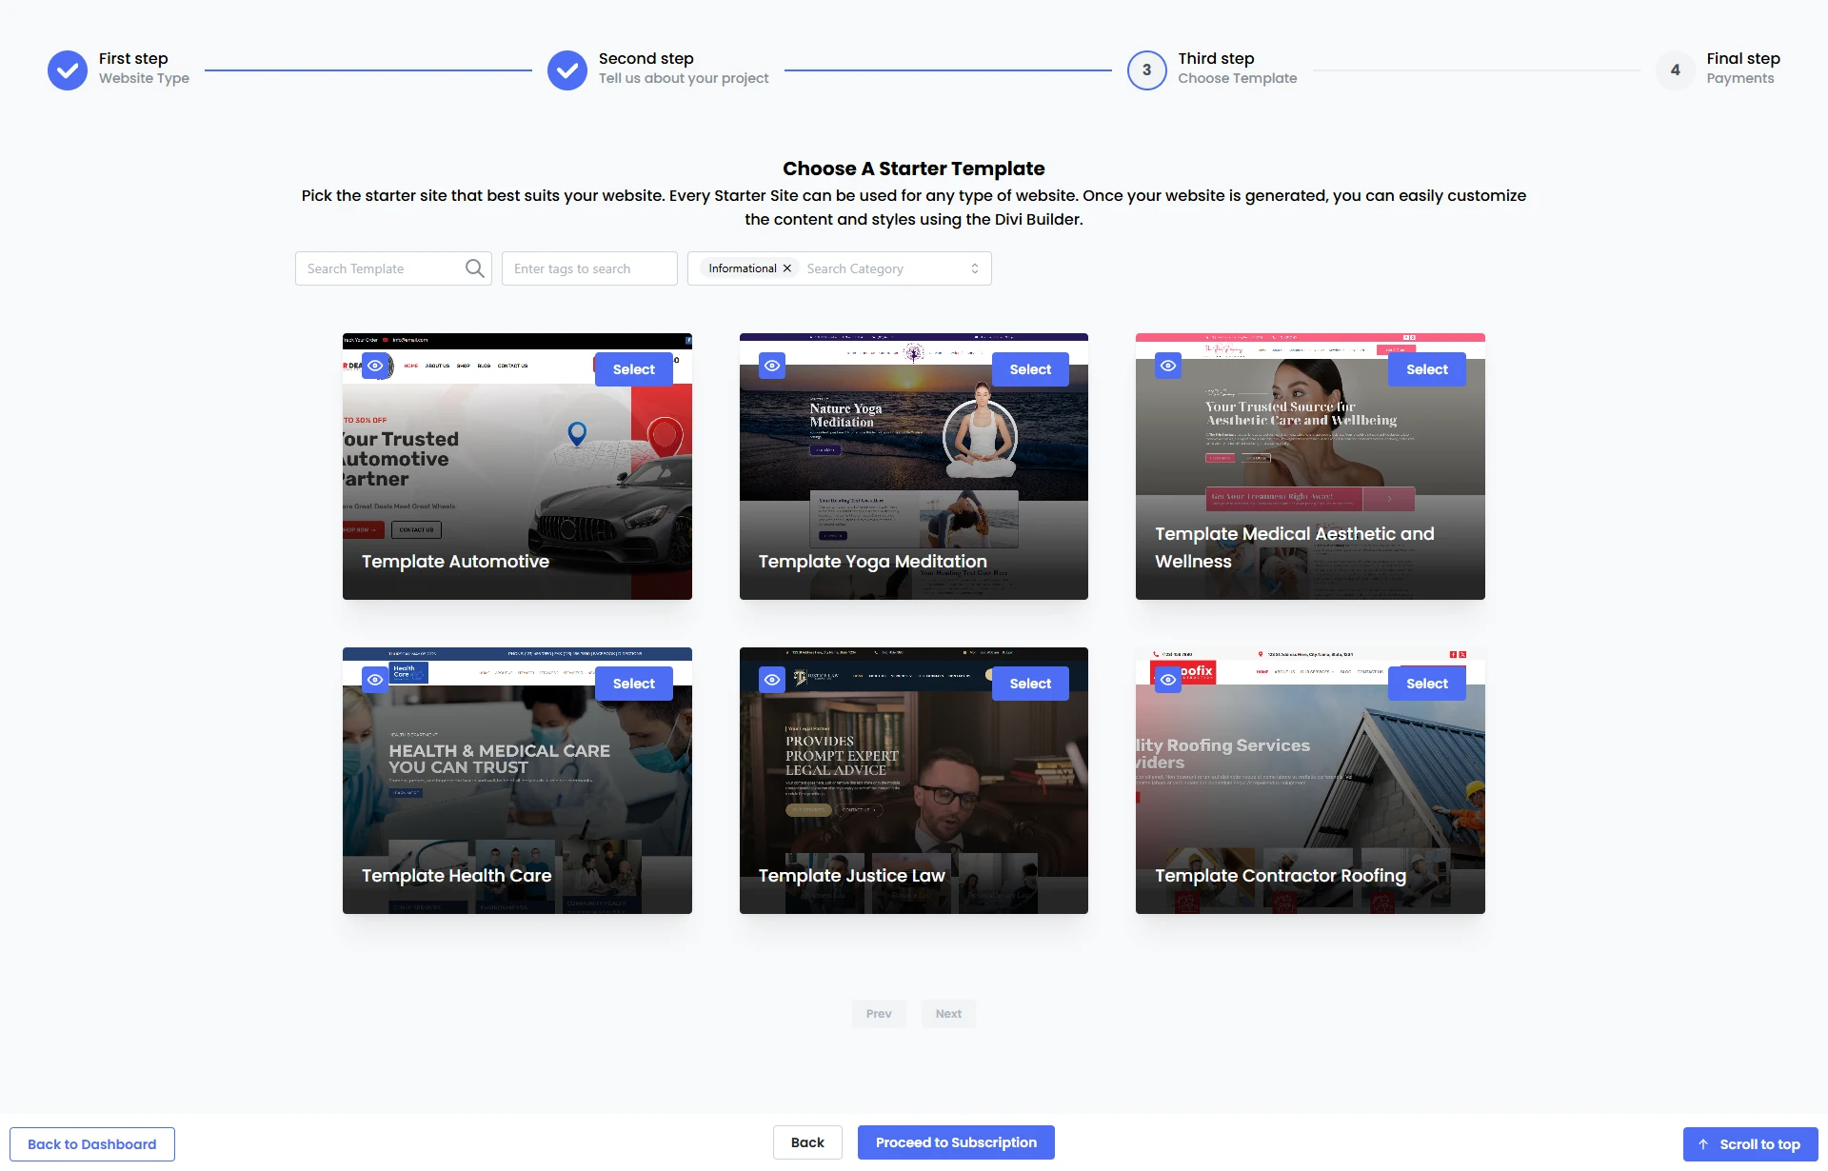Screen dimensions: 1828x1171
Task: Preview the Health Care template via eye icon
Action: (375, 680)
